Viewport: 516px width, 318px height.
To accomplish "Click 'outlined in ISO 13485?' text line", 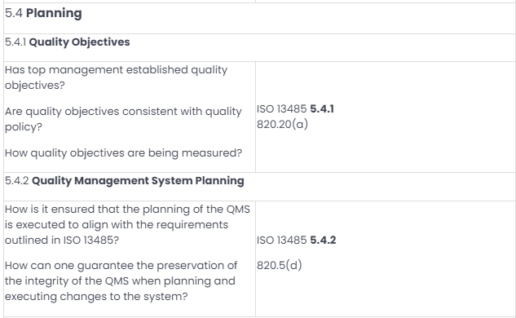I will (62, 240).
